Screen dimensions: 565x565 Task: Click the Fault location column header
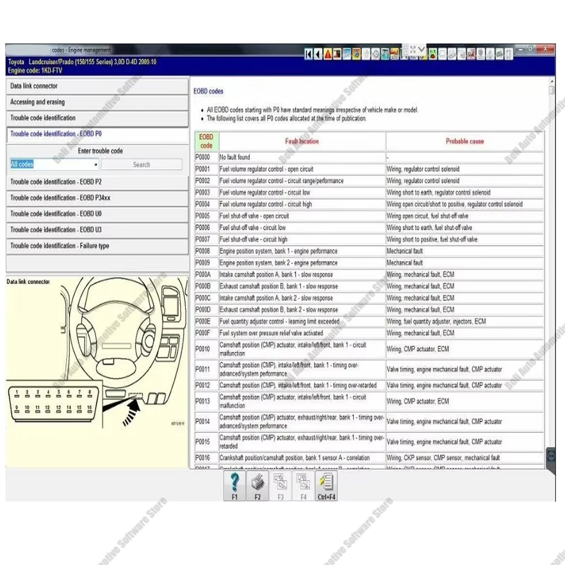click(x=302, y=141)
